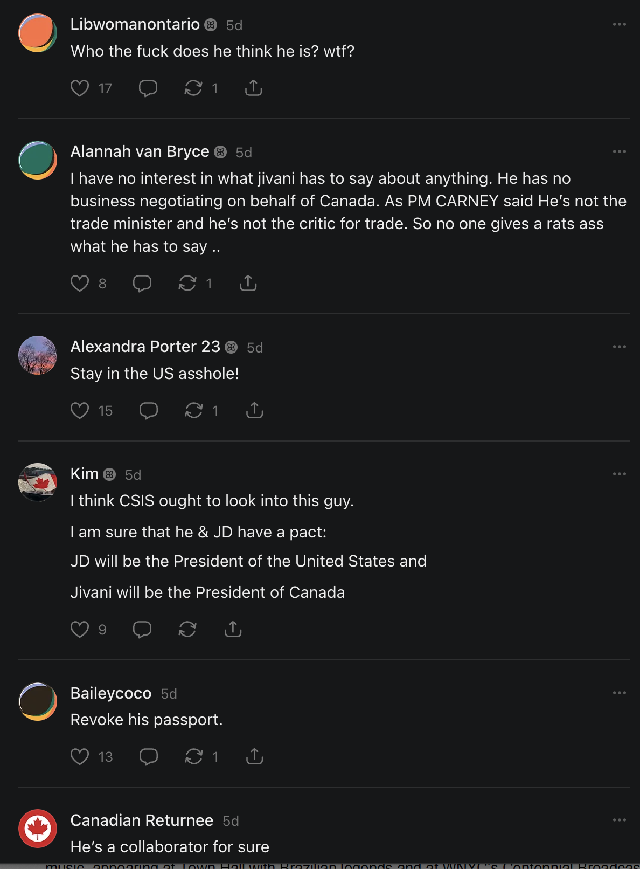Share the 'Stay in the US' comment
The image size is (640, 869).
click(253, 410)
